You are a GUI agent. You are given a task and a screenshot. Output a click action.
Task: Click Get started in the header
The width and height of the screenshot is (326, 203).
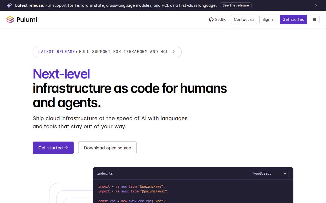(x=293, y=19)
